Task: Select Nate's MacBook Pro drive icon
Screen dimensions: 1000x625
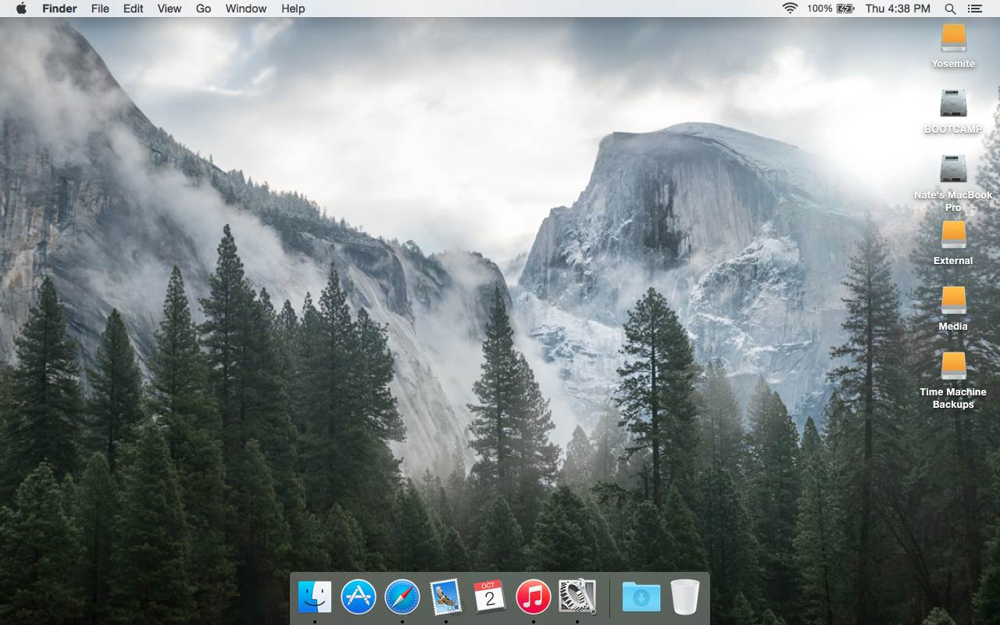Action: pos(953,170)
